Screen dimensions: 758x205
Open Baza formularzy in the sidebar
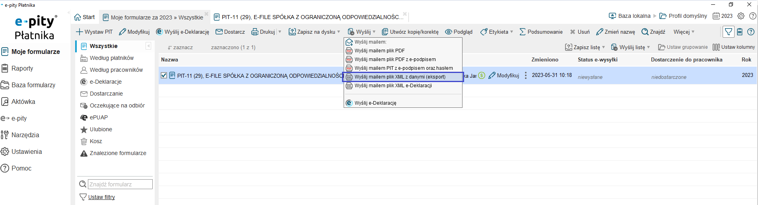28,85
